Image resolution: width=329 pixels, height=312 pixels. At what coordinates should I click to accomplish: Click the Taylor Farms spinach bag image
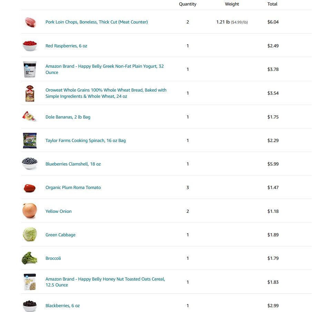(x=30, y=141)
